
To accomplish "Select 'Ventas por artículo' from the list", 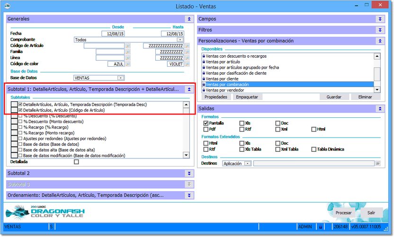I will pos(223,61).
